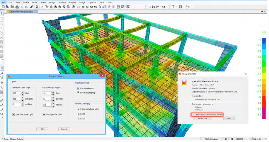Open dropdown arrow beside shell area icon
The width and height of the screenshot is (269, 142).
point(184,7)
